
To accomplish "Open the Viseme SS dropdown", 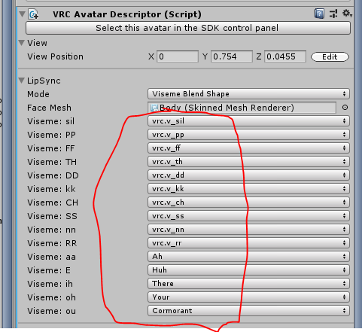I will 248,216.
